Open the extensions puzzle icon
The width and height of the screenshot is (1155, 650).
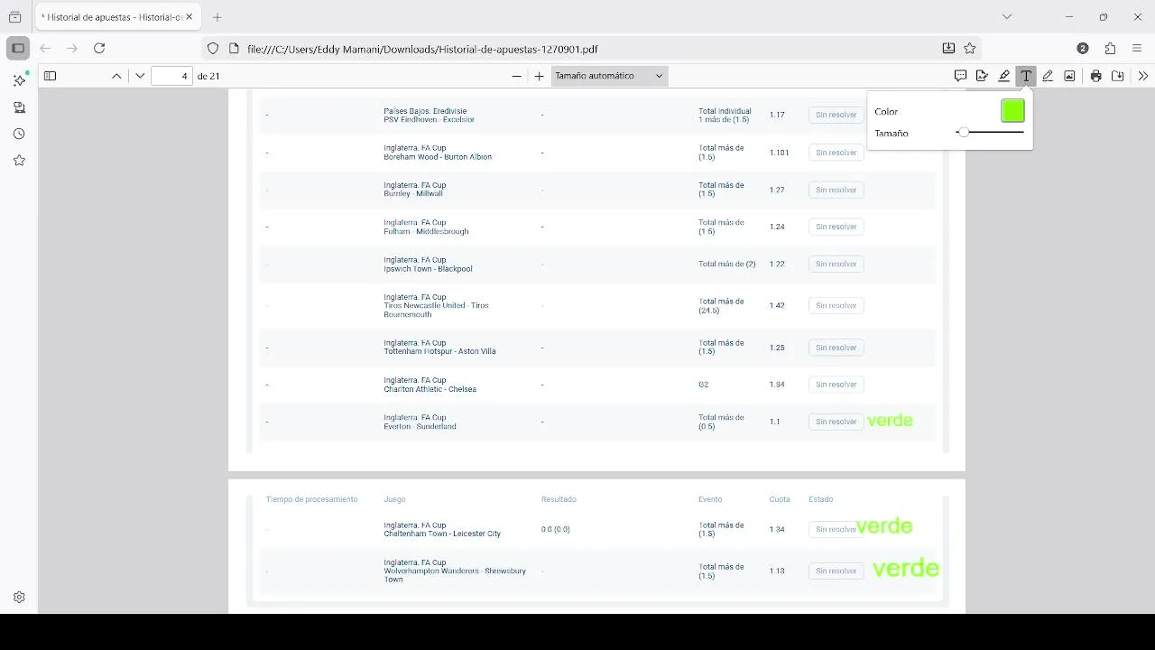click(x=1110, y=49)
